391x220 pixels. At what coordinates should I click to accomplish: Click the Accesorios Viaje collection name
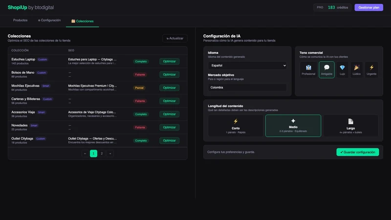23,112
